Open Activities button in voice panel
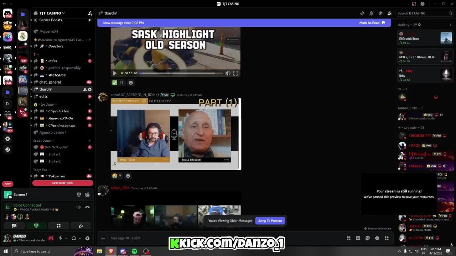The height and width of the screenshot is (256, 456). pyautogui.click(x=58, y=225)
